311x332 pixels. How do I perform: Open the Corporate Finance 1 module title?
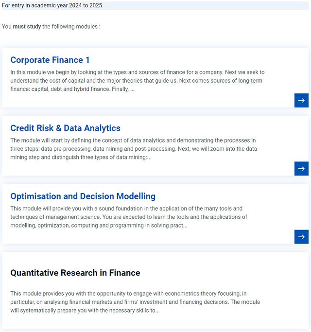point(50,60)
